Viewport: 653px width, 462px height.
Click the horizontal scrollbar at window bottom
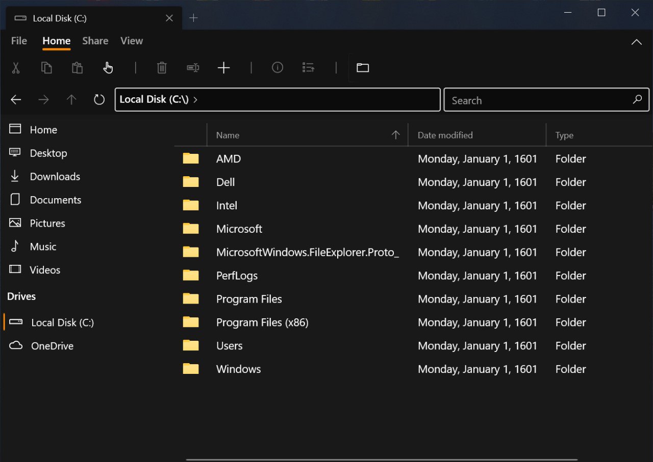click(382, 460)
